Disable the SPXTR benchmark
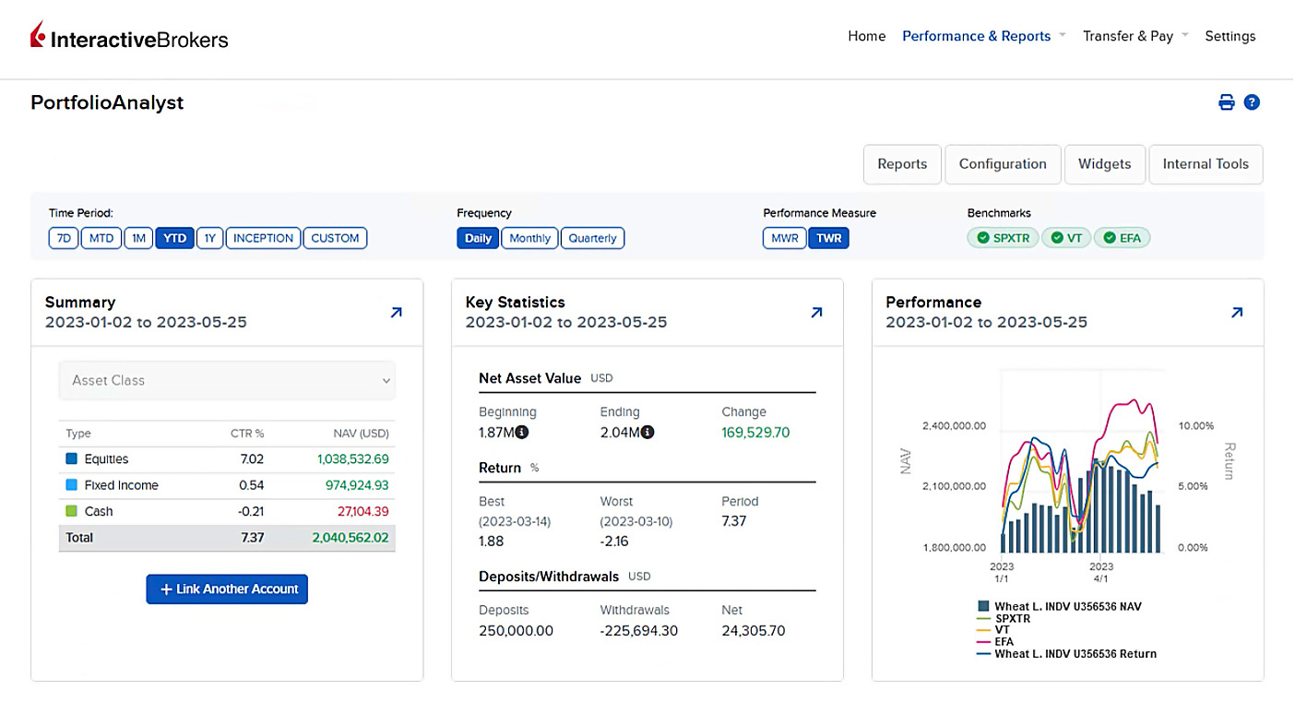1295x714 pixels. tap(1002, 237)
